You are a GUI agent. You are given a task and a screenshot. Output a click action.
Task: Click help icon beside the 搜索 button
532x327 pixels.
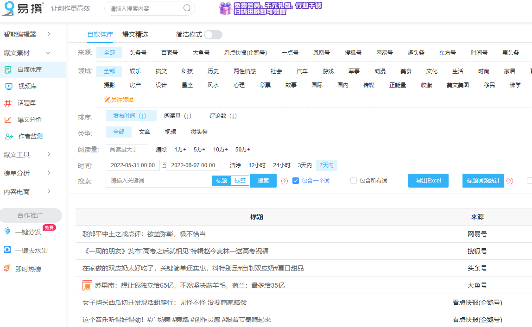point(285,181)
